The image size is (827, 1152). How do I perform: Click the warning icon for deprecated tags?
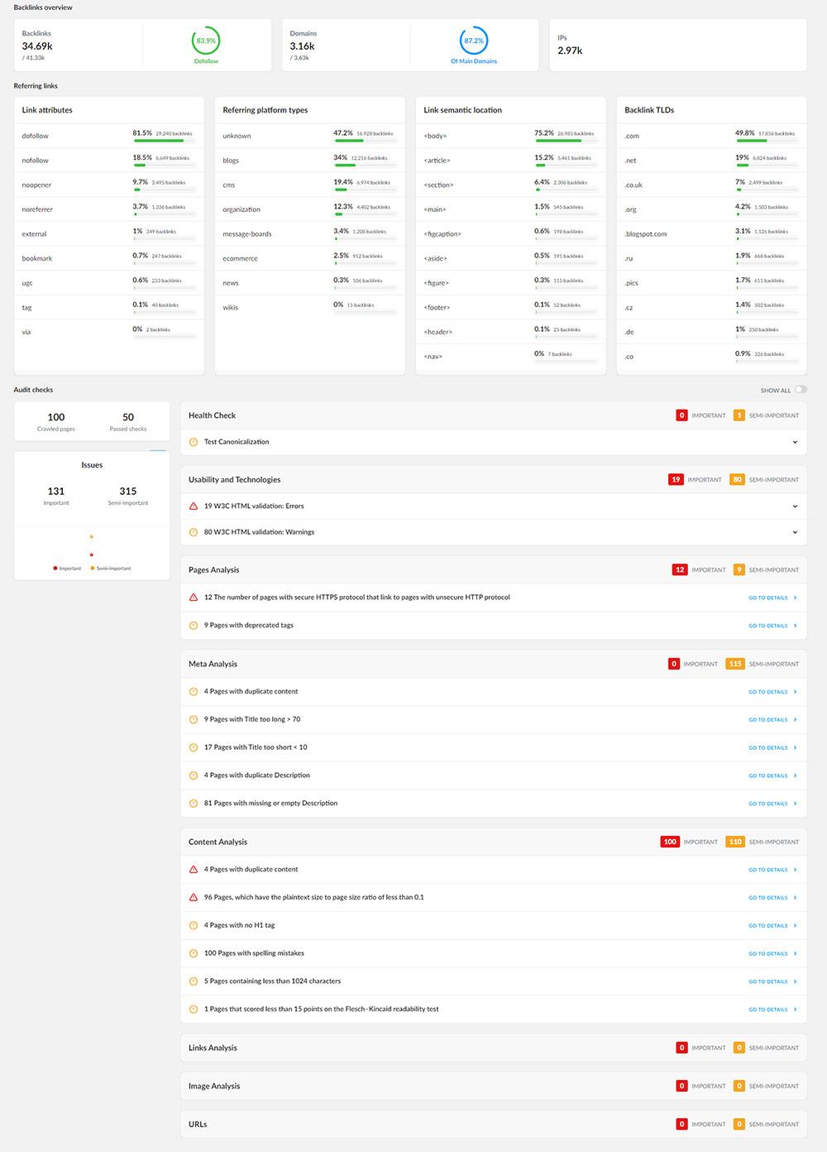(x=194, y=625)
